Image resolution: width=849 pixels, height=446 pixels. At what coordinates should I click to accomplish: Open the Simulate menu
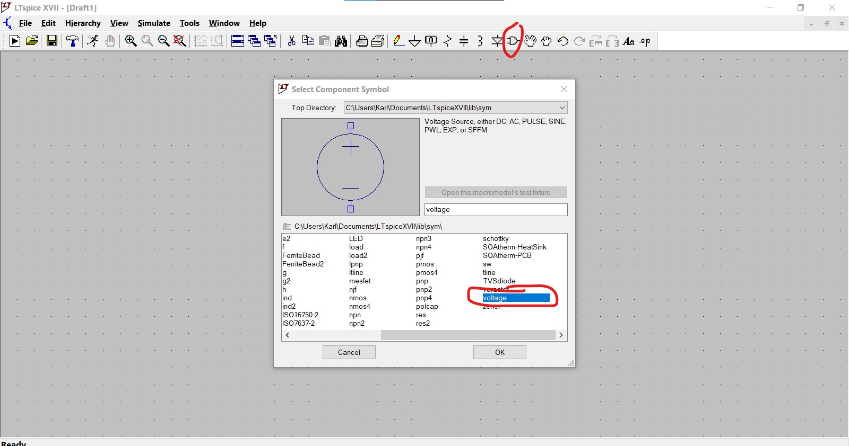(x=154, y=23)
